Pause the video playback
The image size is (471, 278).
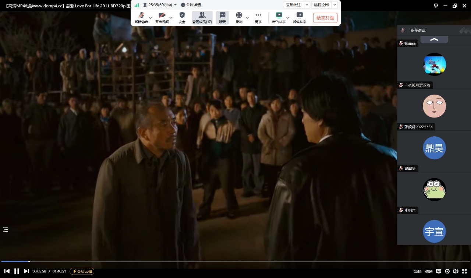tap(17, 271)
